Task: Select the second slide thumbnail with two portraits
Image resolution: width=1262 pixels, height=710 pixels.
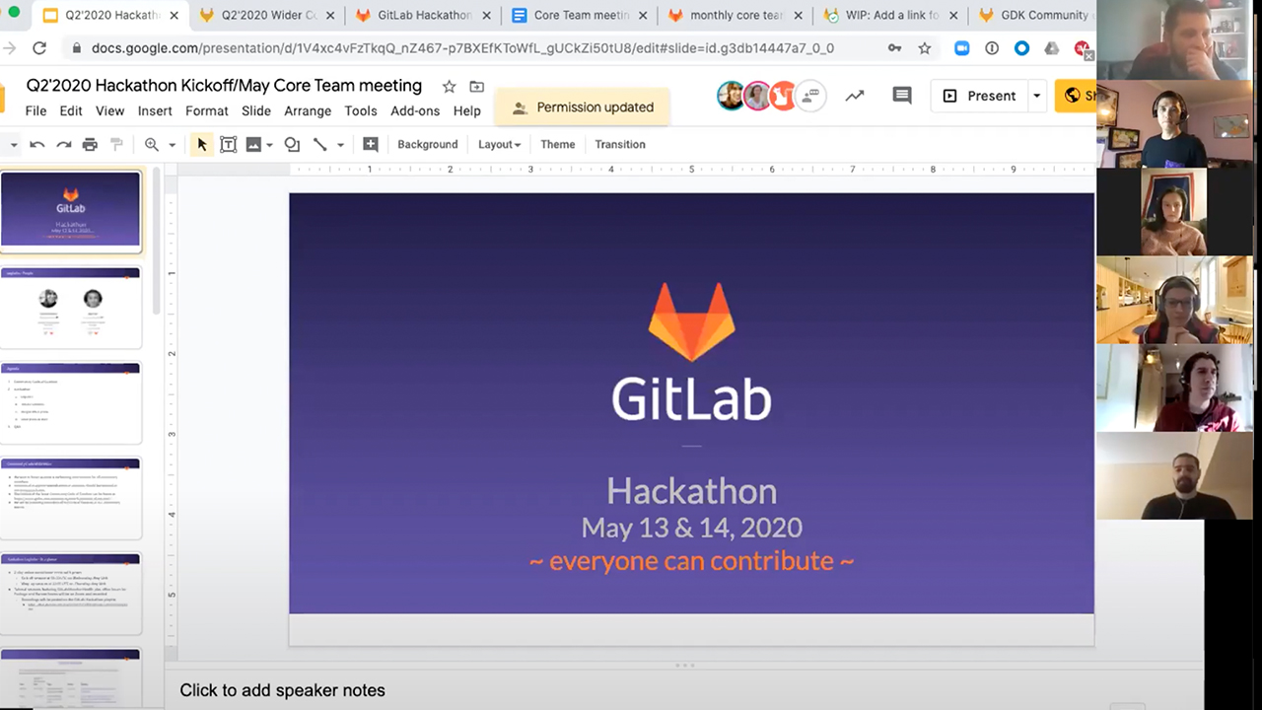Action: click(x=70, y=306)
